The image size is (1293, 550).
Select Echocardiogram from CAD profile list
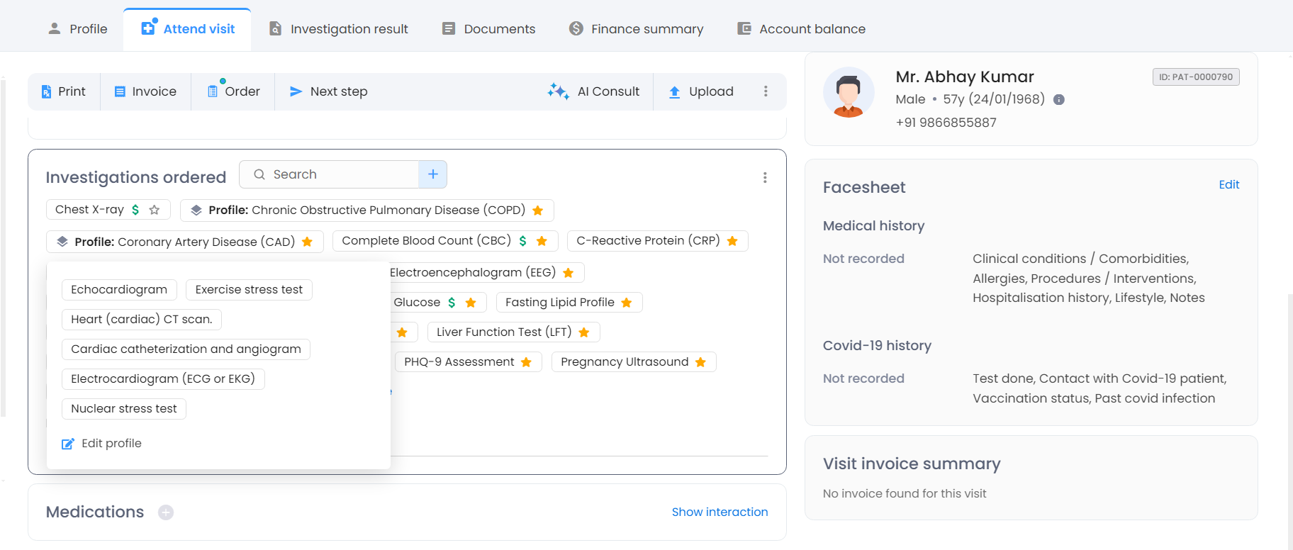[x=119, y=290]
